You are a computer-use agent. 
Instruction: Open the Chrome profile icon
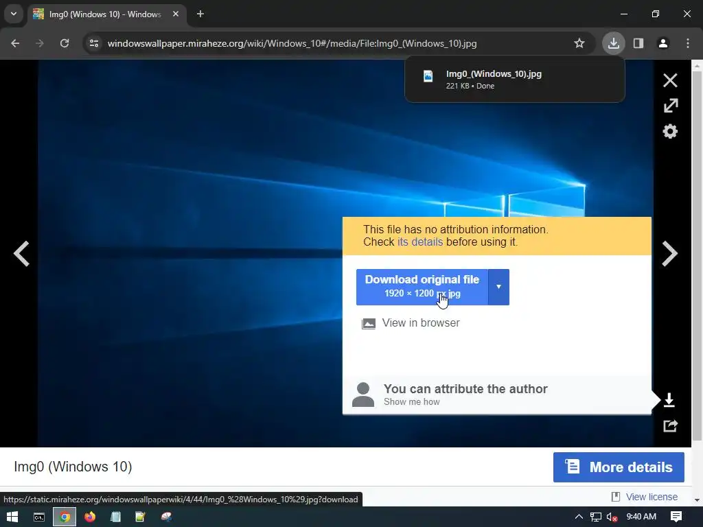coord(663,43)
